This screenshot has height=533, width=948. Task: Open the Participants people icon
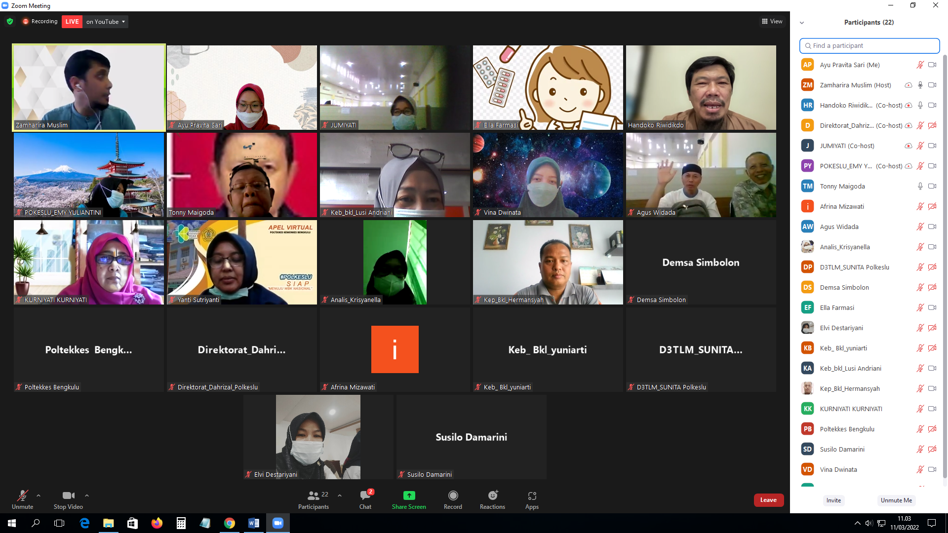[314, 495]
